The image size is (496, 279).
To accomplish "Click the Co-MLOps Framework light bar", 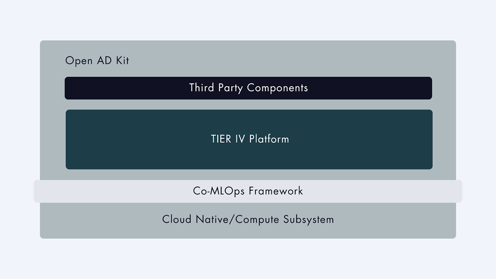I will click(248, 191).
